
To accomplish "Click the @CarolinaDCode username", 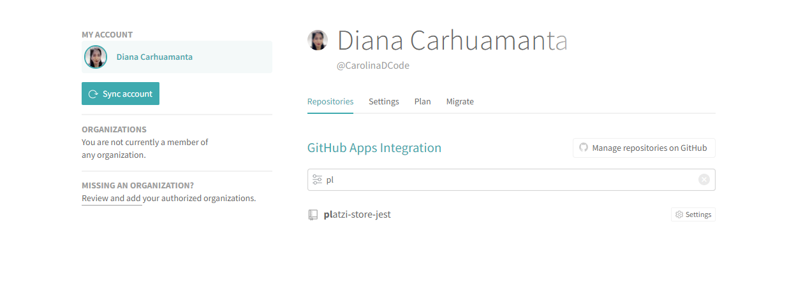I will pyautogui.click(x=373, y=66).
